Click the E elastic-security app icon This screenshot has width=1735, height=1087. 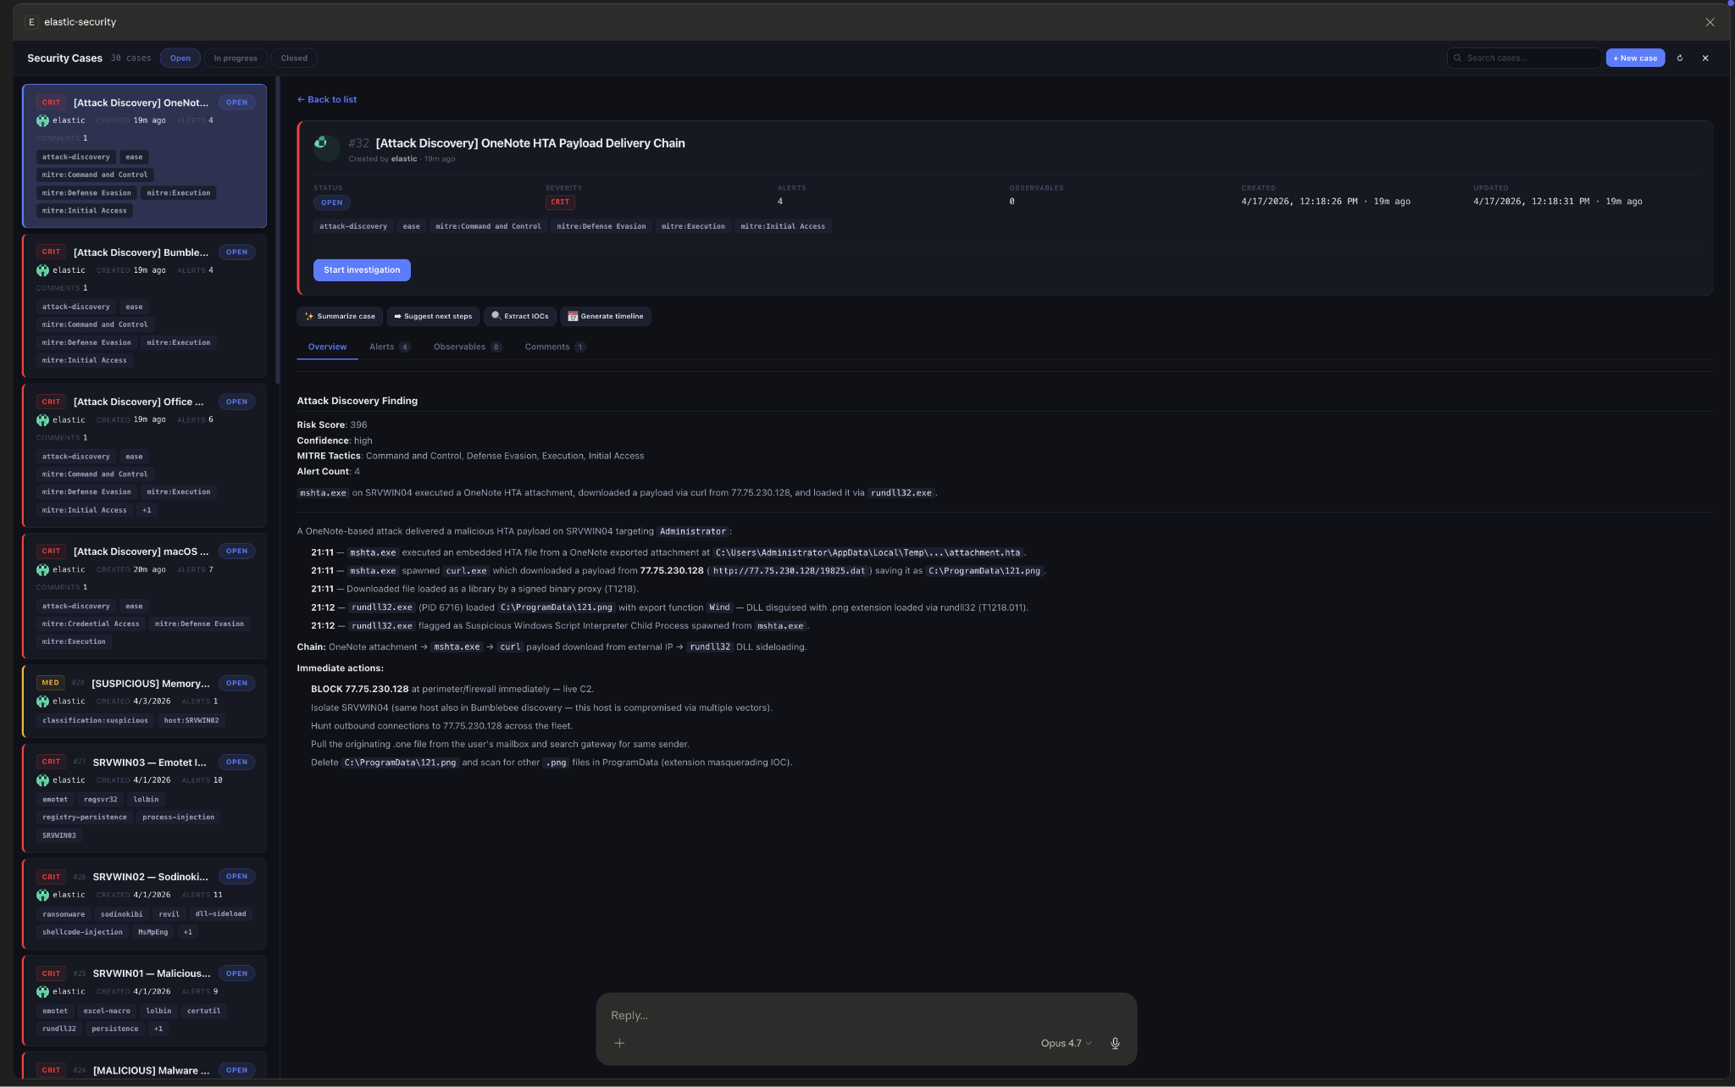tap(31, 22)
